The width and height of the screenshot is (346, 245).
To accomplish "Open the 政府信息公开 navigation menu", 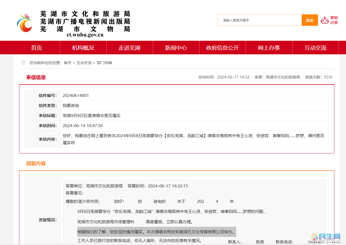I will click(222, 48).
